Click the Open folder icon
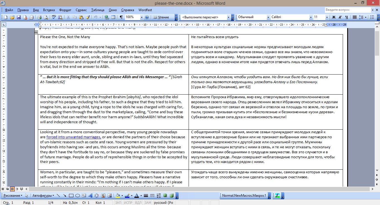The height and width of the screenshot is (205, 380). (x=12, y=17)
